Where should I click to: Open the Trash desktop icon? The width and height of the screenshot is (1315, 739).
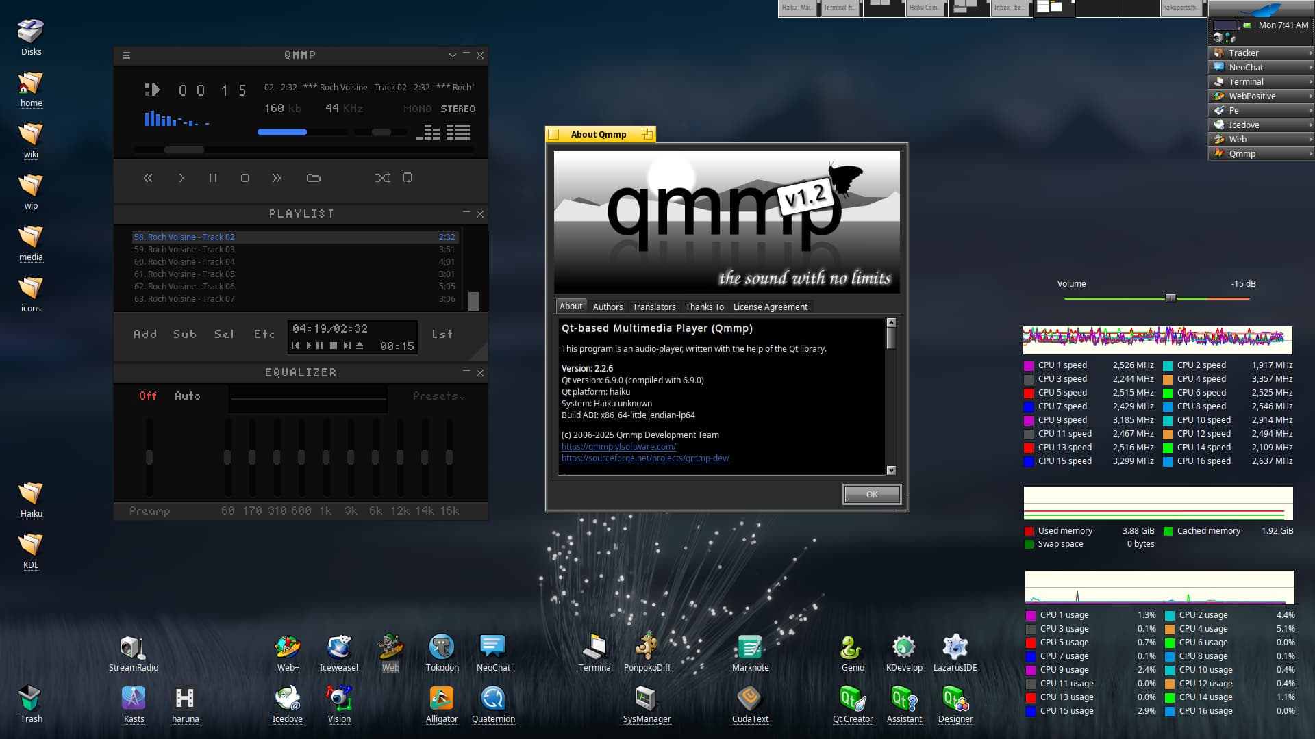click(x=31, y=705)
